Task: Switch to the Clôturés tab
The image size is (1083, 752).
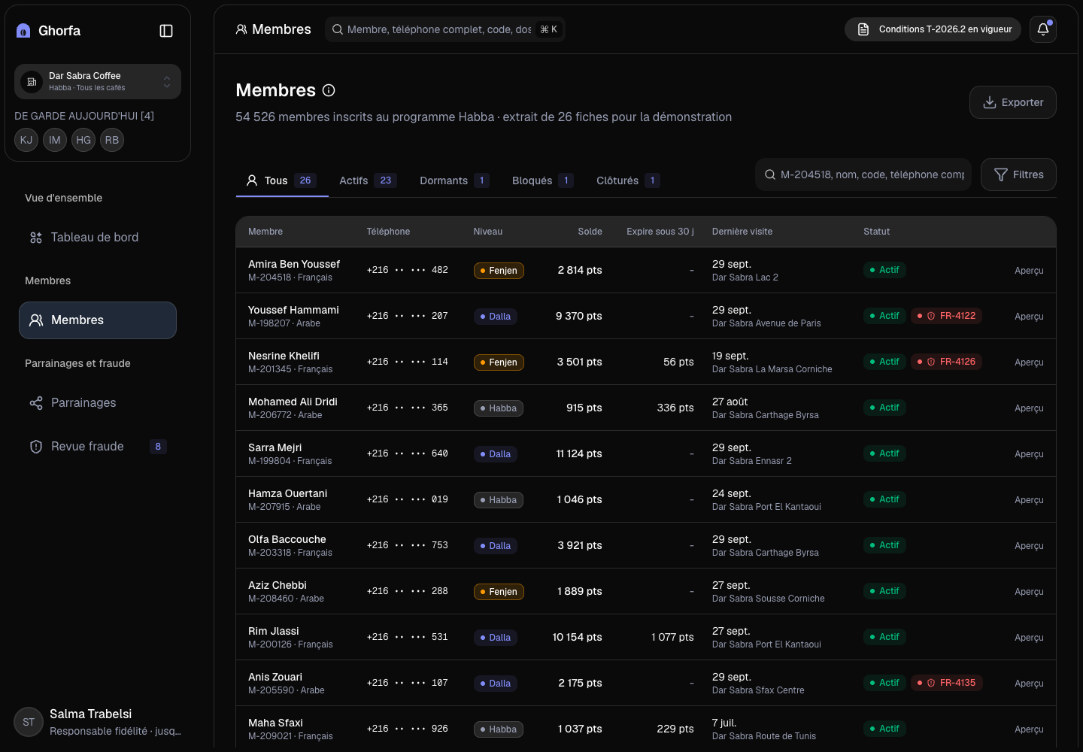Action: point(628,180)
